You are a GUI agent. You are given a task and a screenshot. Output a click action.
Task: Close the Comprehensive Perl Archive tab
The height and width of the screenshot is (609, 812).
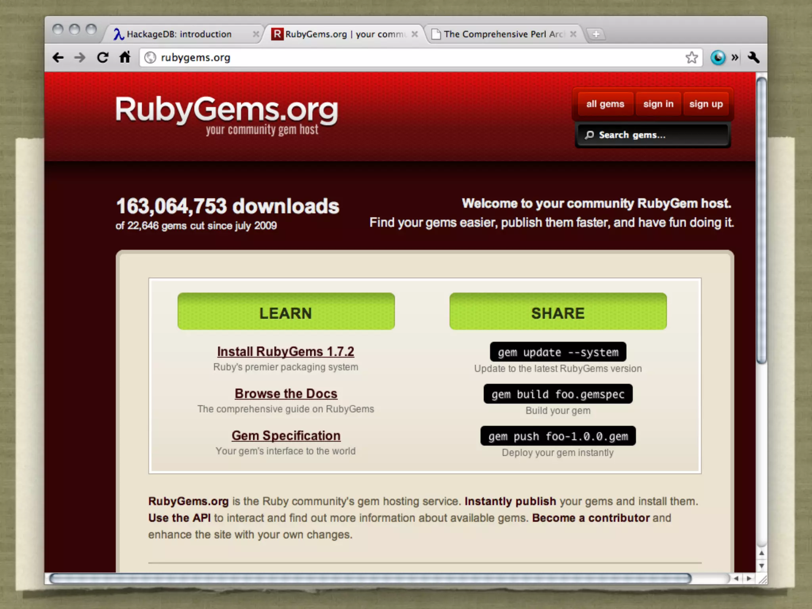(573, 34)
